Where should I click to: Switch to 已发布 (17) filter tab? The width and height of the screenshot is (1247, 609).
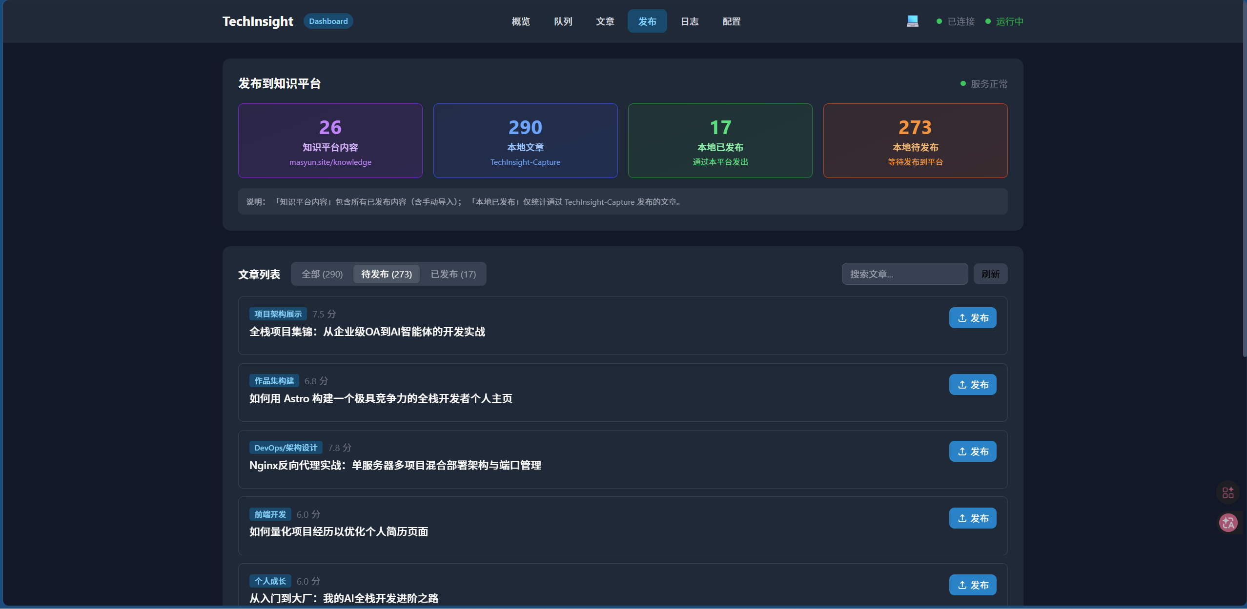point(453,274)
